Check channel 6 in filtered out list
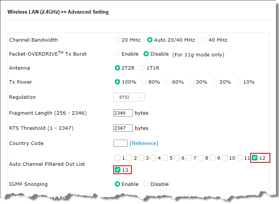The width and height of the screenshot is (279, 204). (177, 157)
